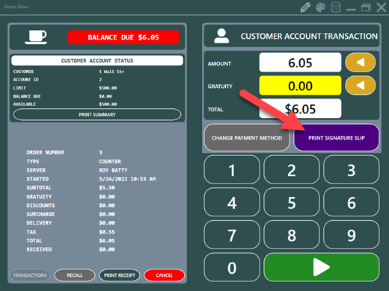Click the coffee cup icon
389x291 pixels.
point(36,37)
